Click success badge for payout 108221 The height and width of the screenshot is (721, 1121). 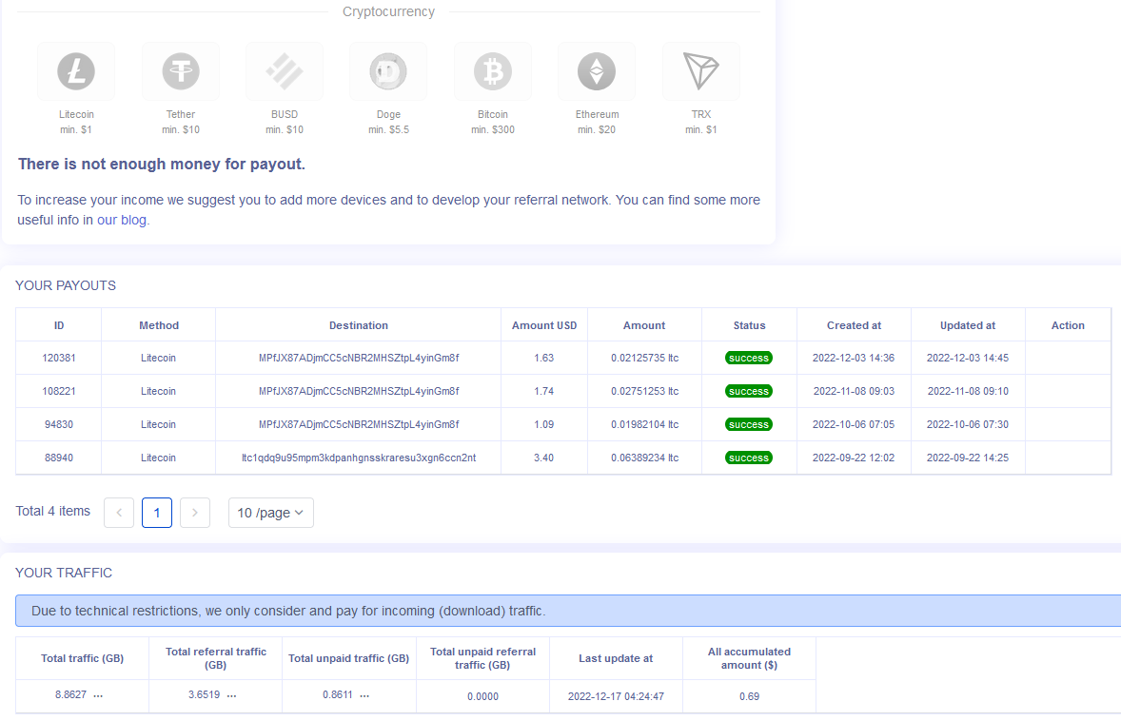[749, 392]
